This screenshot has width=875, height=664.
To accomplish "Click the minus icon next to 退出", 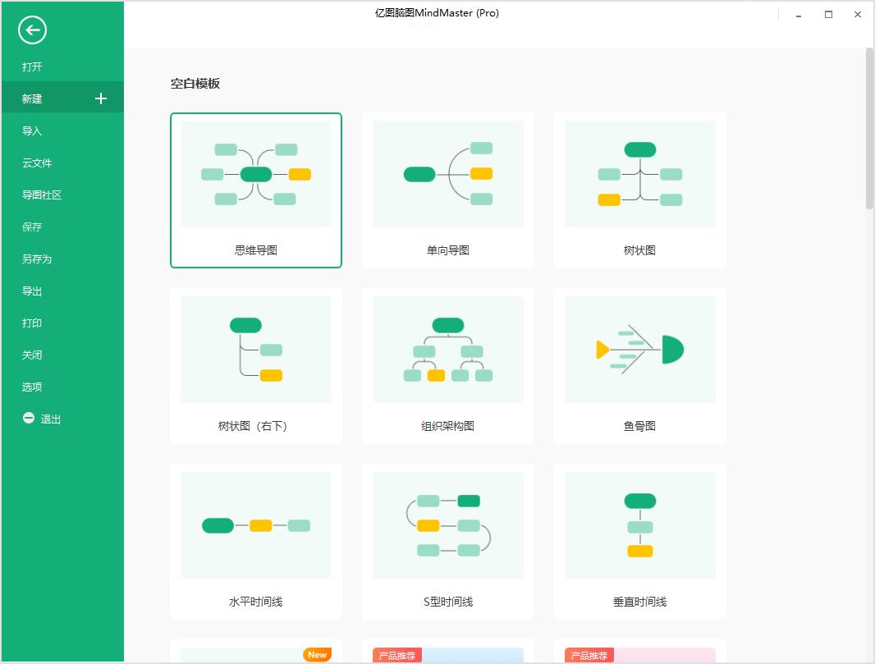I will point(29,418).
